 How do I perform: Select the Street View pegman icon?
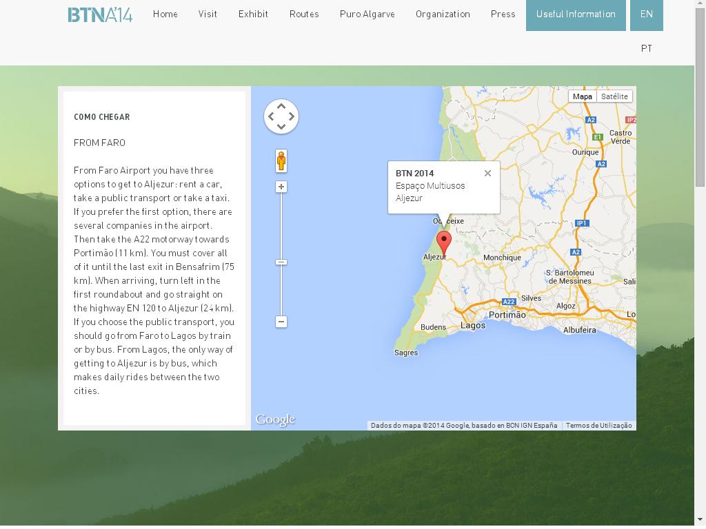click(x=281, y=160)
